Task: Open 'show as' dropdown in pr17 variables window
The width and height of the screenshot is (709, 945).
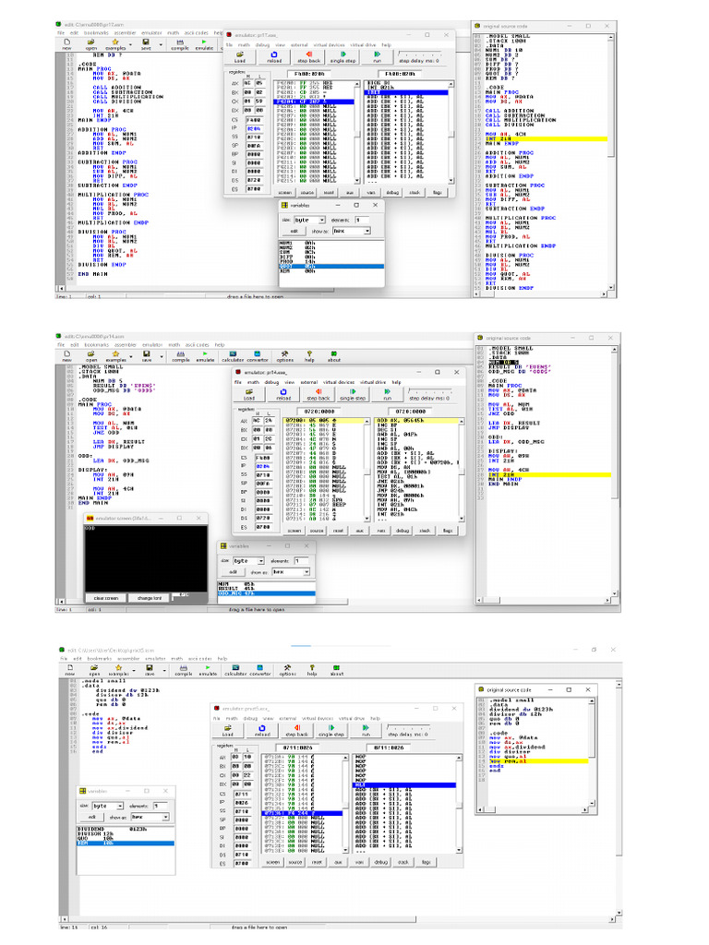Action: coord(367,231)
